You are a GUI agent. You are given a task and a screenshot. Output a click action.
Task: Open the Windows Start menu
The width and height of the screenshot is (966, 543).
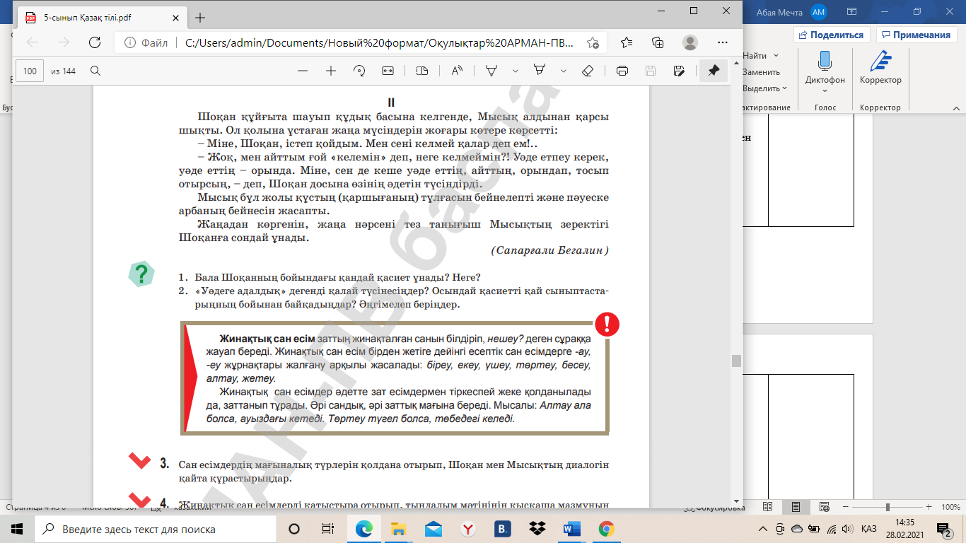17,529
